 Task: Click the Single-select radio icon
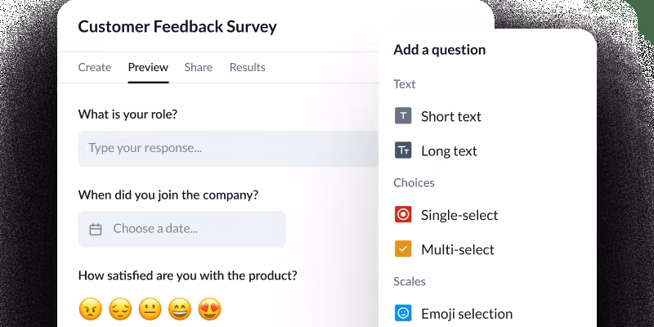click(403, 215)
